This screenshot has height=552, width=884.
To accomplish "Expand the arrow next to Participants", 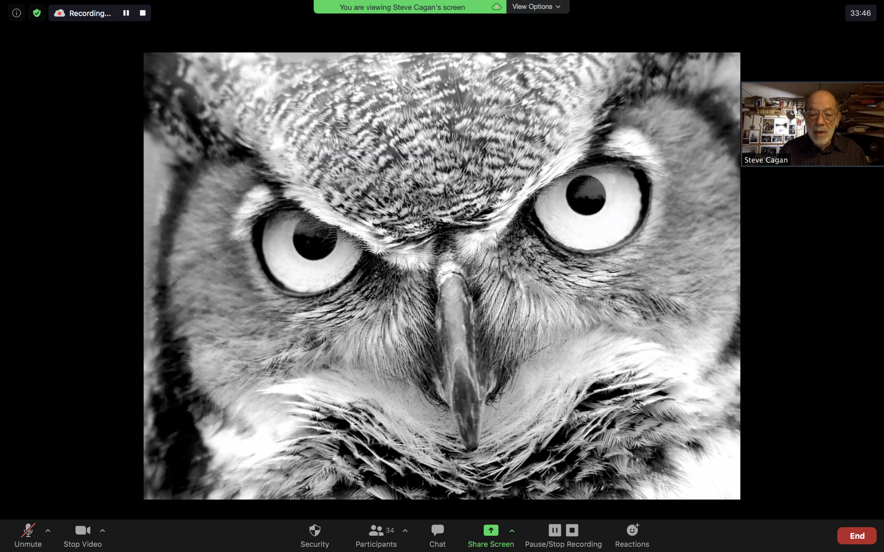I will coord(406,530).
